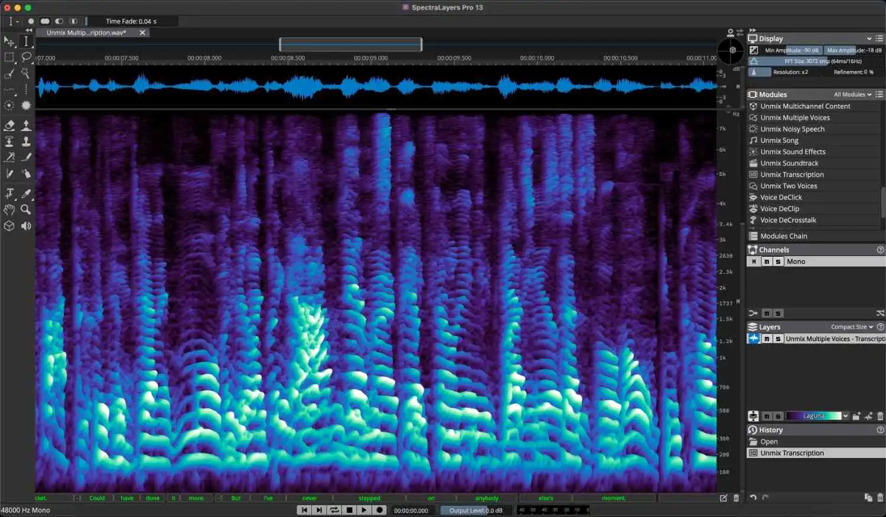The height and width of the screenshot is (517, 886).
Task: Choose the hand pan tool
Action: tap(9, 210)
